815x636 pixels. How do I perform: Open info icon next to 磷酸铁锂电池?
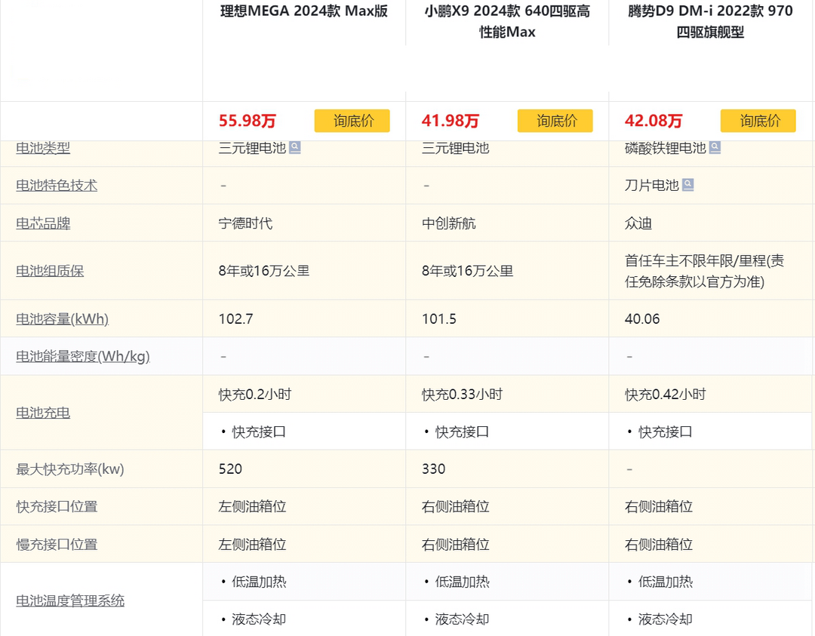(715, 148)
